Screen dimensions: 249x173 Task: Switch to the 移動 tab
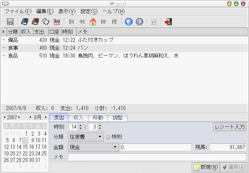click(98, 118)
